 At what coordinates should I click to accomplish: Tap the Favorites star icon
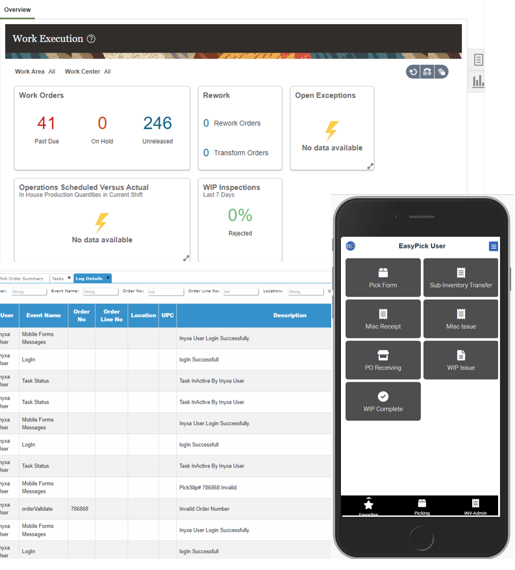(368, 504)
